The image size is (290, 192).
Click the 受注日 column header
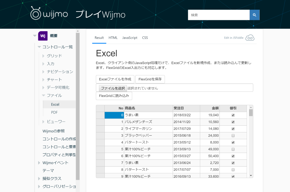[186, 108]
